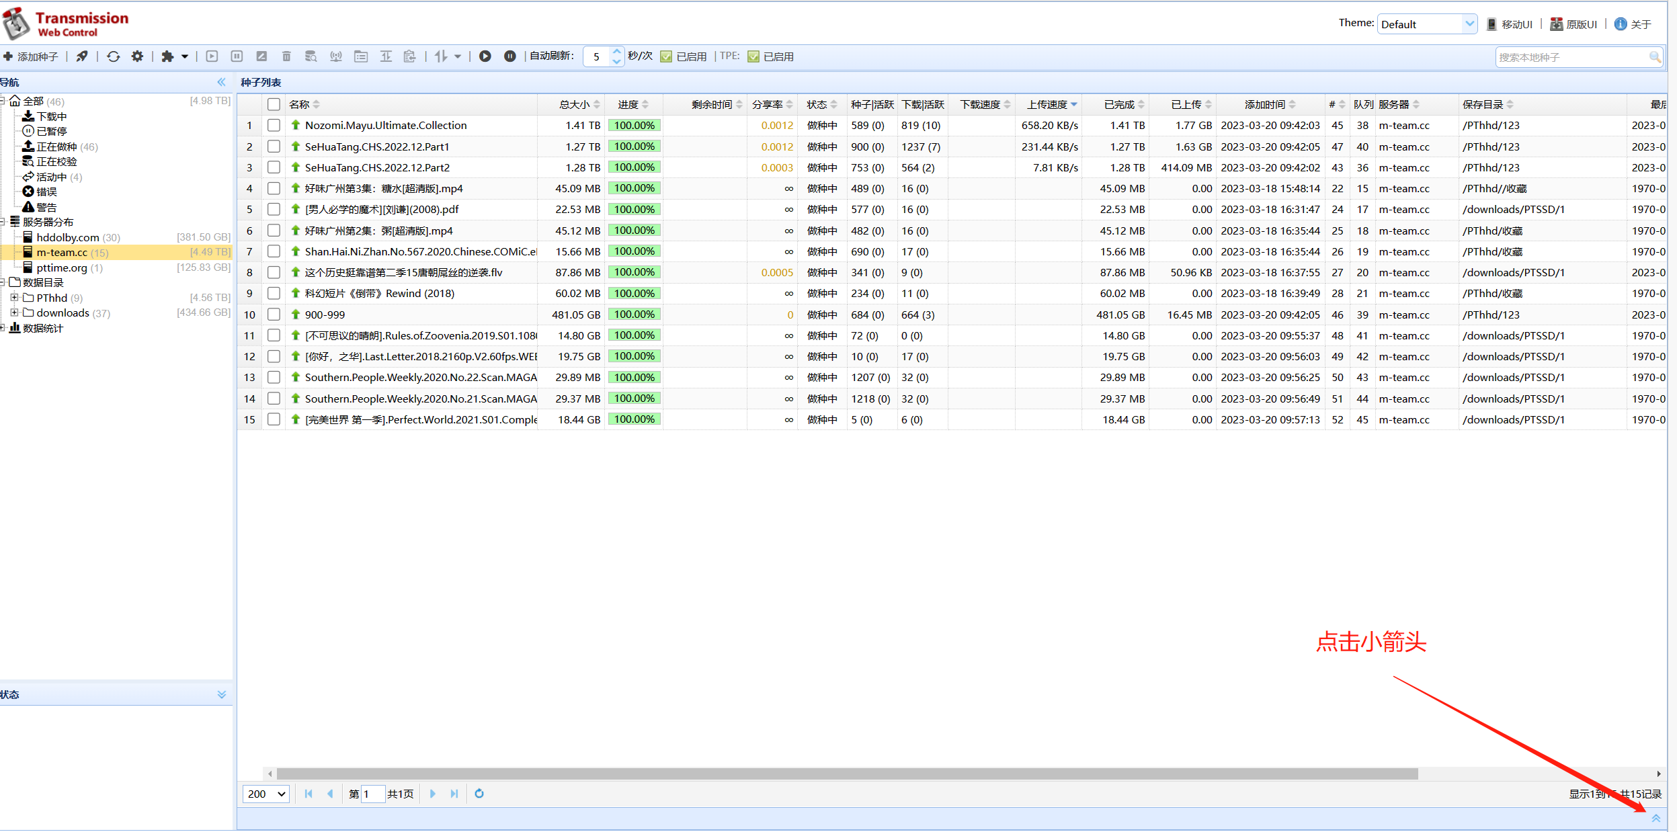Click the tracker announce antenna icon
Image resolution: width=1677 pixels, height=832 pixels.
[336, 56]
